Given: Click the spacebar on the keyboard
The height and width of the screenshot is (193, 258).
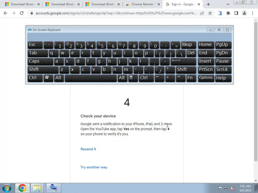Looking at the screenshot, I should pyautogui.click(x=91, y=78).
